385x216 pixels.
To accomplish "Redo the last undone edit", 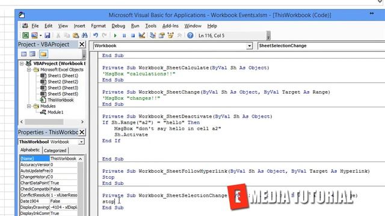I will [x=104, y=35].
